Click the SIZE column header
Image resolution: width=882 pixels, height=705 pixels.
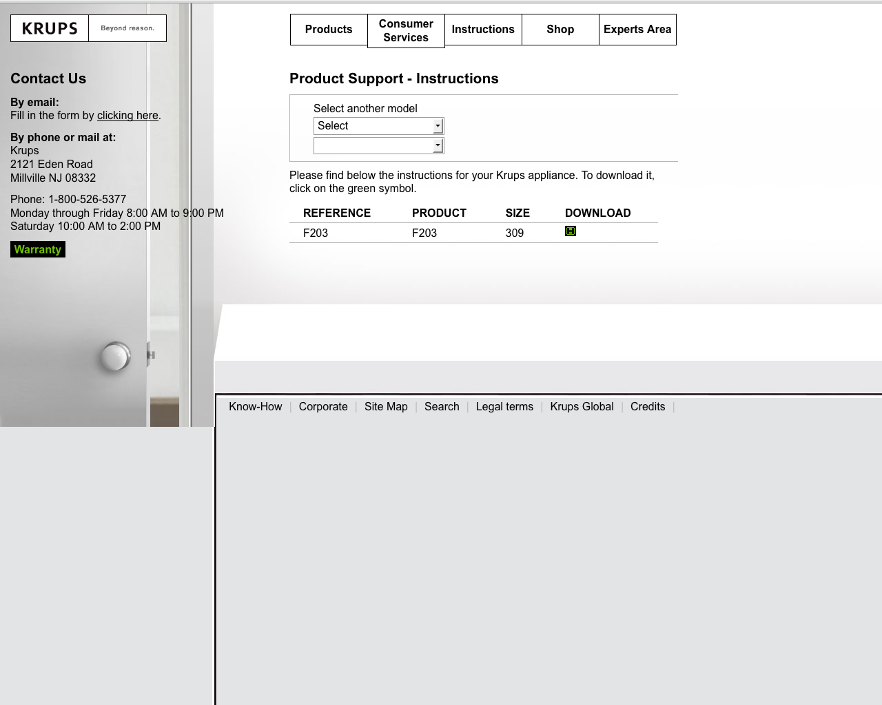click(x=517, y=213)
